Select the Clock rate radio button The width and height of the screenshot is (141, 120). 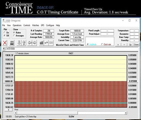(x=102, y=44)
